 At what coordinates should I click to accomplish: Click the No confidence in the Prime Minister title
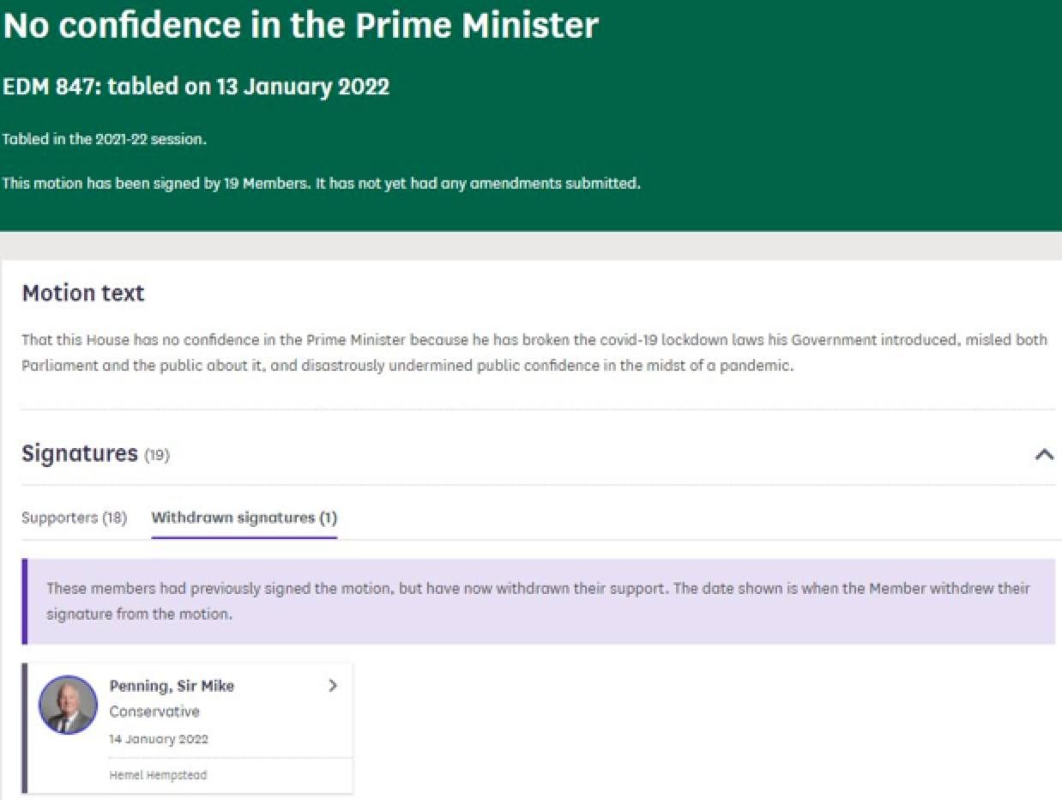point(300,26)
